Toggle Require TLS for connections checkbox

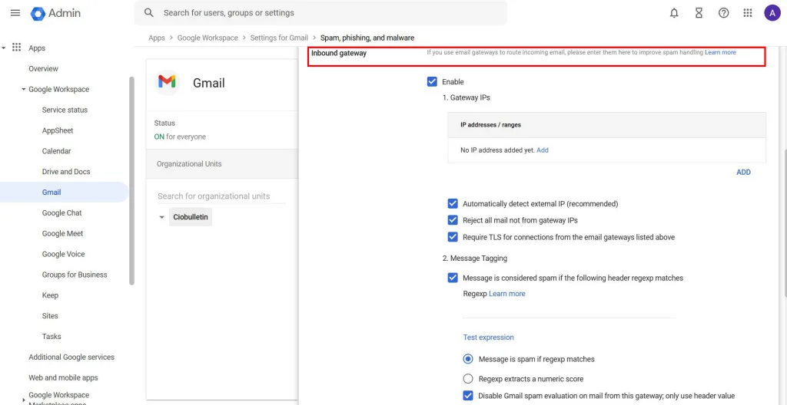click(x=453, y=237)
